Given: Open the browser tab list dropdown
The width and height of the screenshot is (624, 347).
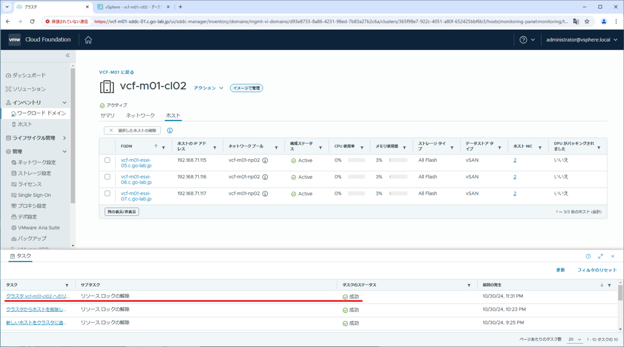Looking at the screenshot, I should click(7, 7).
